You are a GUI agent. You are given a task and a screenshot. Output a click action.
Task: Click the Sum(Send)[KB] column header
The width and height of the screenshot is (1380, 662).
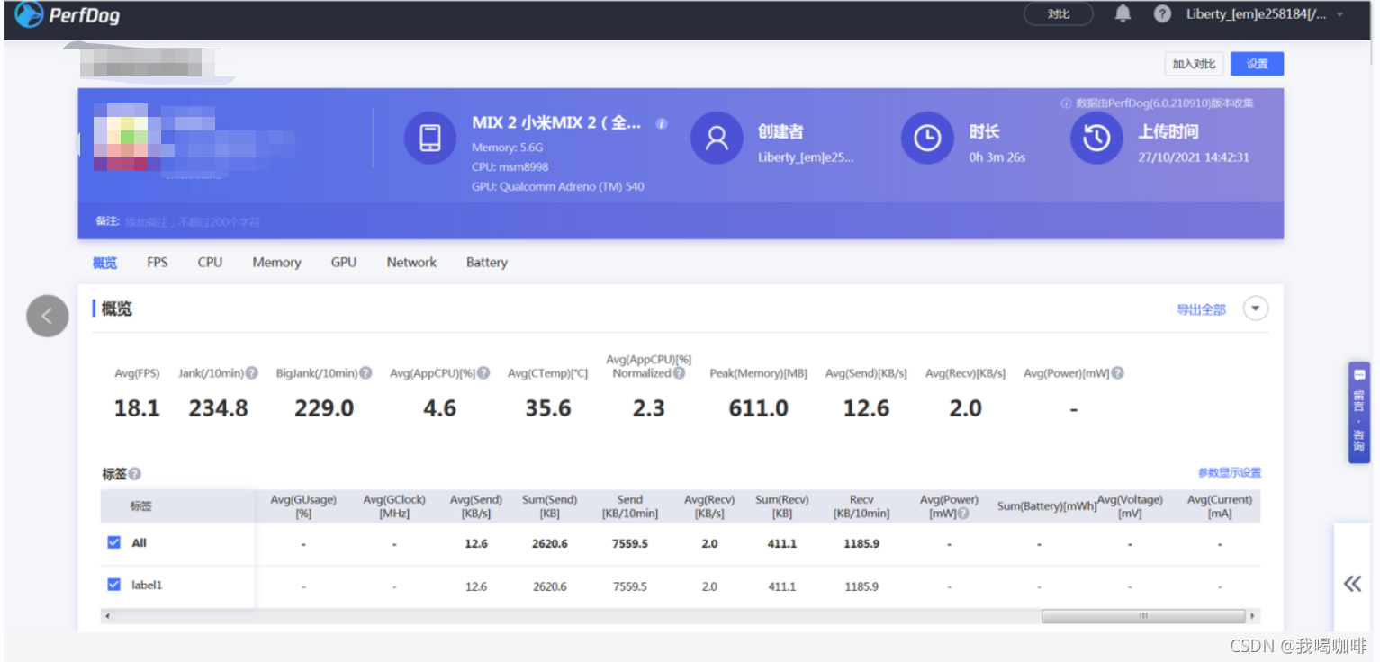pyautogui.click(x=550, y=506)
